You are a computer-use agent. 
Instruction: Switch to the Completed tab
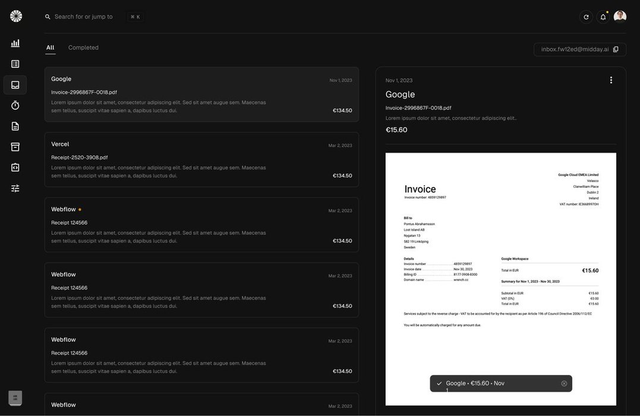click(x=83, y=48)
